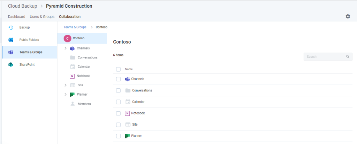Click the Cloud Backup breadcrumb link
Screen dimensions: 357x144
click(x=23, y=6)
